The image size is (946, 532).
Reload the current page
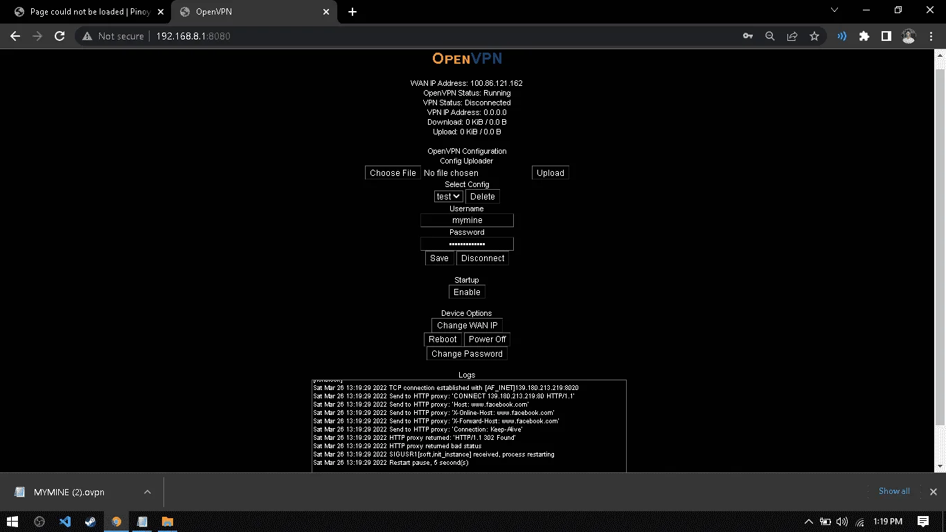[x=60, y=36]
